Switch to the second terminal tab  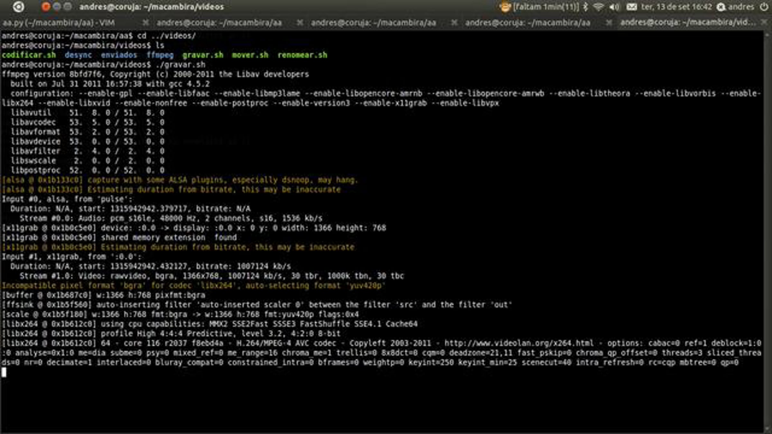[219, 23]
